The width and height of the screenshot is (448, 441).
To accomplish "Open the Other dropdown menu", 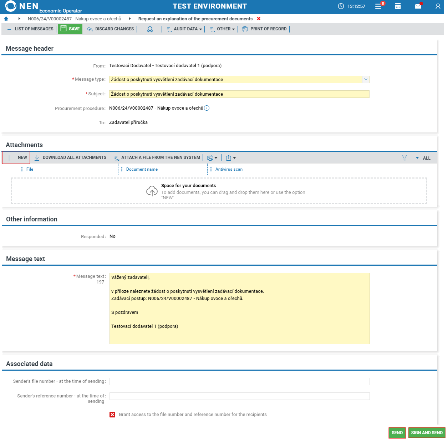I will 222,29.
